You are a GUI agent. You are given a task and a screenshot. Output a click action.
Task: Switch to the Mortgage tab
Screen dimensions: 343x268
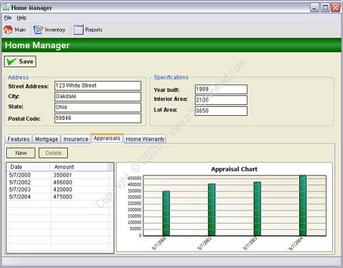click(47, 139)
